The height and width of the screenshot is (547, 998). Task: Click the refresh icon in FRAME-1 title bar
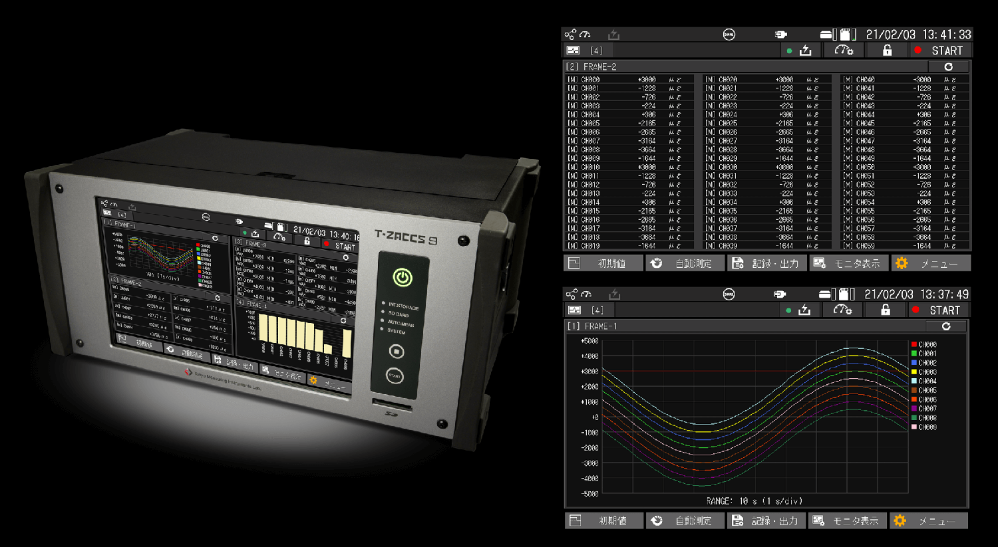[946, 326]
